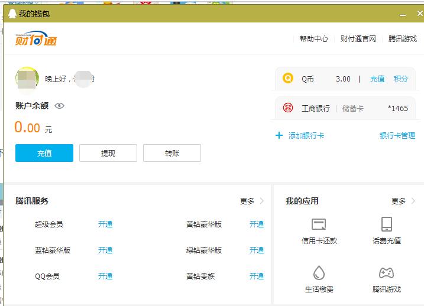The width and height of the screenshot is (424, 306).
Task: Click the 生活缴费 app label
Action: [319, 289]
